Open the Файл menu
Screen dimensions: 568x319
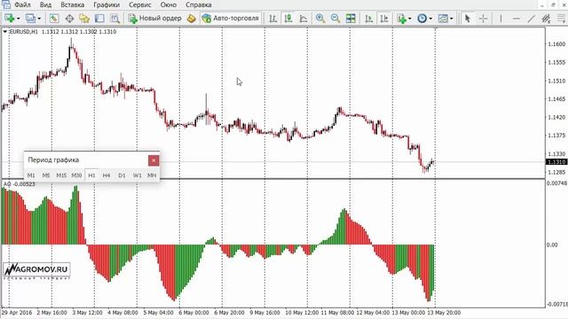22,4
